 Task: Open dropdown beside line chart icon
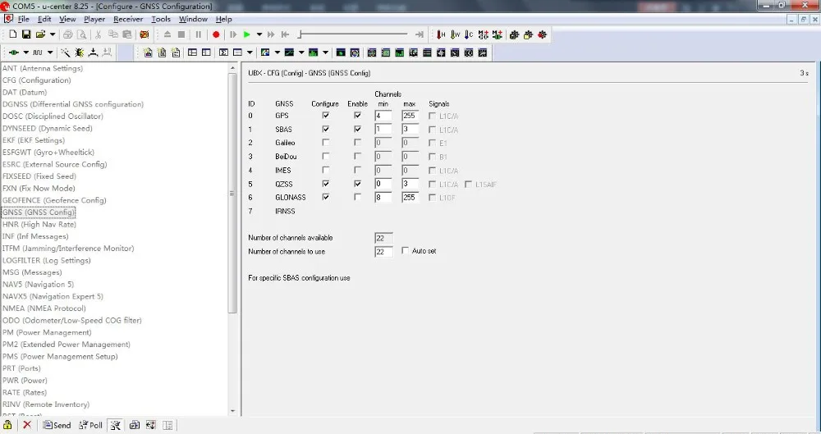tap(301, 53)
